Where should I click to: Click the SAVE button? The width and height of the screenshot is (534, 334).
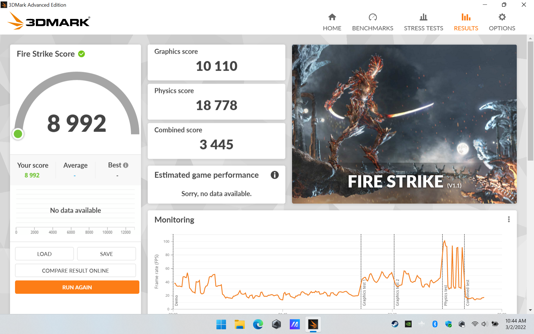[106, 254]
